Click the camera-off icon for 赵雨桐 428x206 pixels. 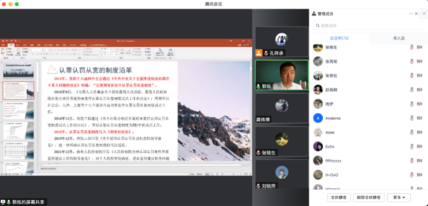(419, 90)
